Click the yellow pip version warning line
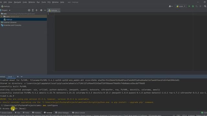The height and width of the screenshot is (116, 207). pyautogui.click(x=45, y=99)
